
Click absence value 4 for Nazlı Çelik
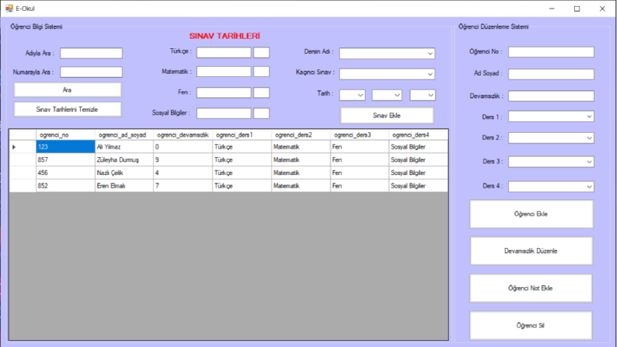183,173
